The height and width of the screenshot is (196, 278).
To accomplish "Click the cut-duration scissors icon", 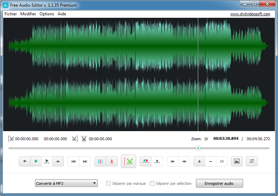I will pos(84,139).
